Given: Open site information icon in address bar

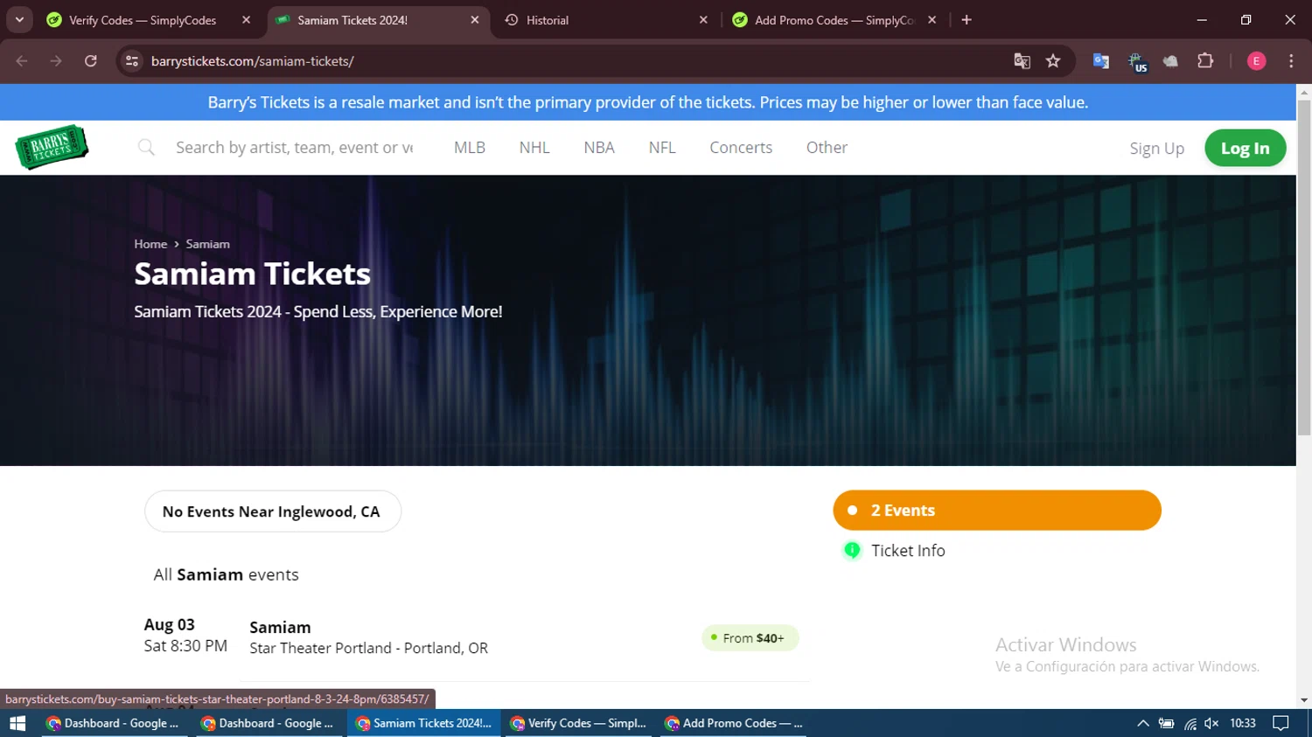Looking at the screenshot, I should 132,61.
